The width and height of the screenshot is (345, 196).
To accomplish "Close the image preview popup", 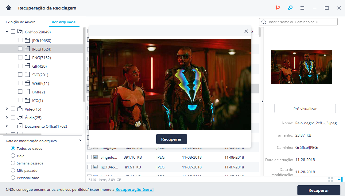I will pyautogui.click(x=246, y=31).
